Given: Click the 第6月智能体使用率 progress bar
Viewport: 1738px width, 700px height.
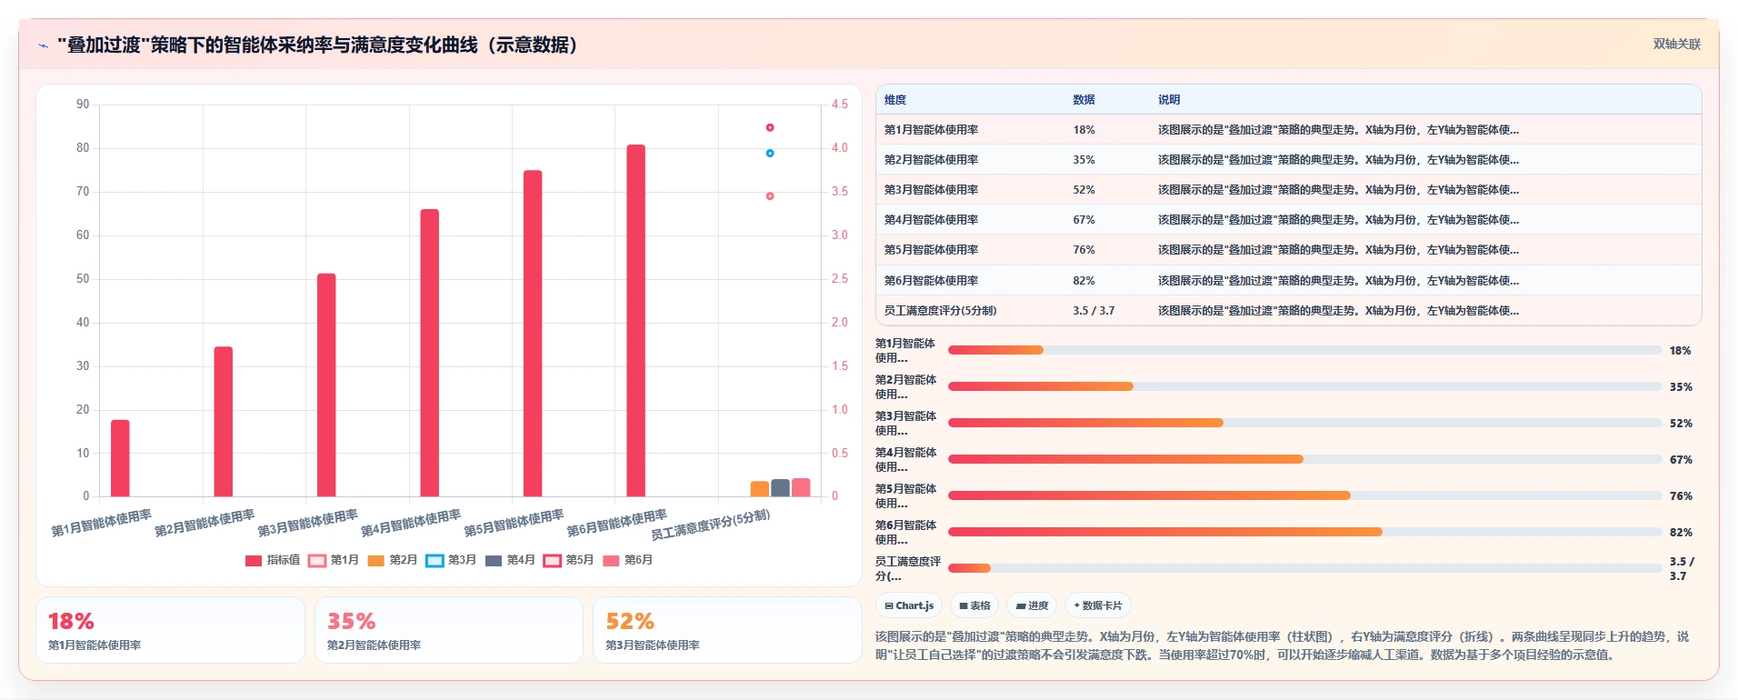Looking at the screenshot, I should click(1304, 532).
